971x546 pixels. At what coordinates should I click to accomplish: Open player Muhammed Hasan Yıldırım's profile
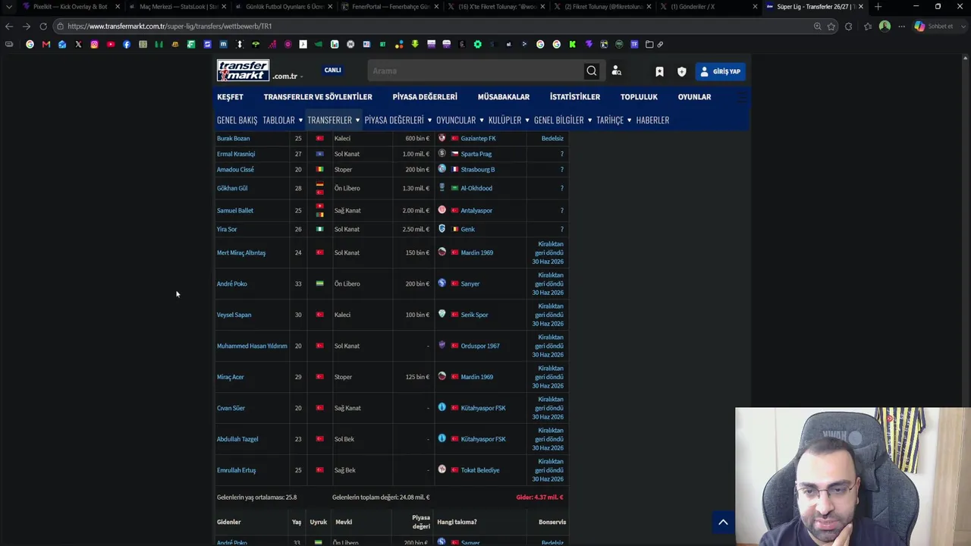(x=252, y=345)
